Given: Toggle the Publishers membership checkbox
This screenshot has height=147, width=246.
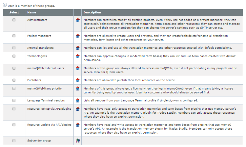Looking at the screenshot, I should pyautogui.click(x=14, y=80).
